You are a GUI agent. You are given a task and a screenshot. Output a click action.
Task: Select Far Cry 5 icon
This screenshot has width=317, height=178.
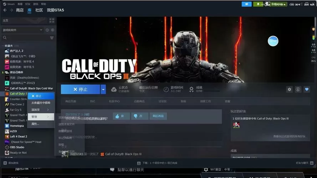[x=7, y=110]
